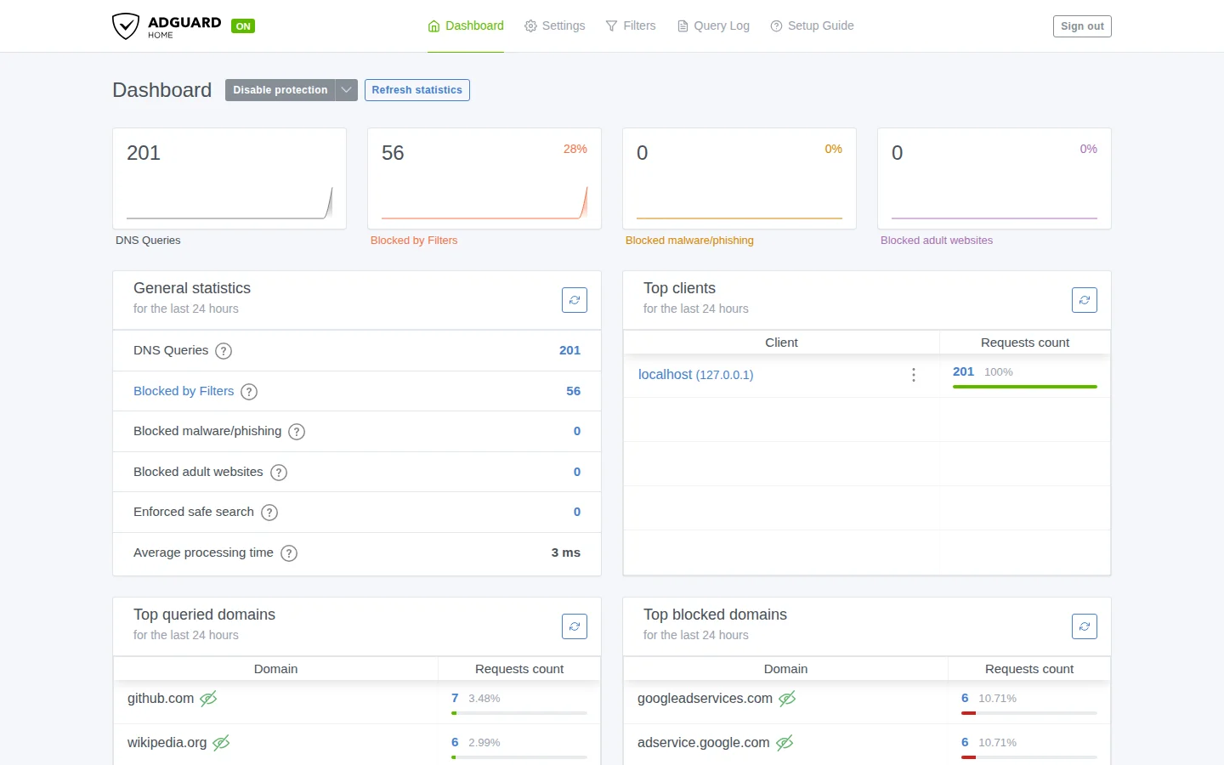The height and width of the screenshot is (765, 1224).
Task: Toggle blocking for wikipedia.org domain
Action: point(221,743)
